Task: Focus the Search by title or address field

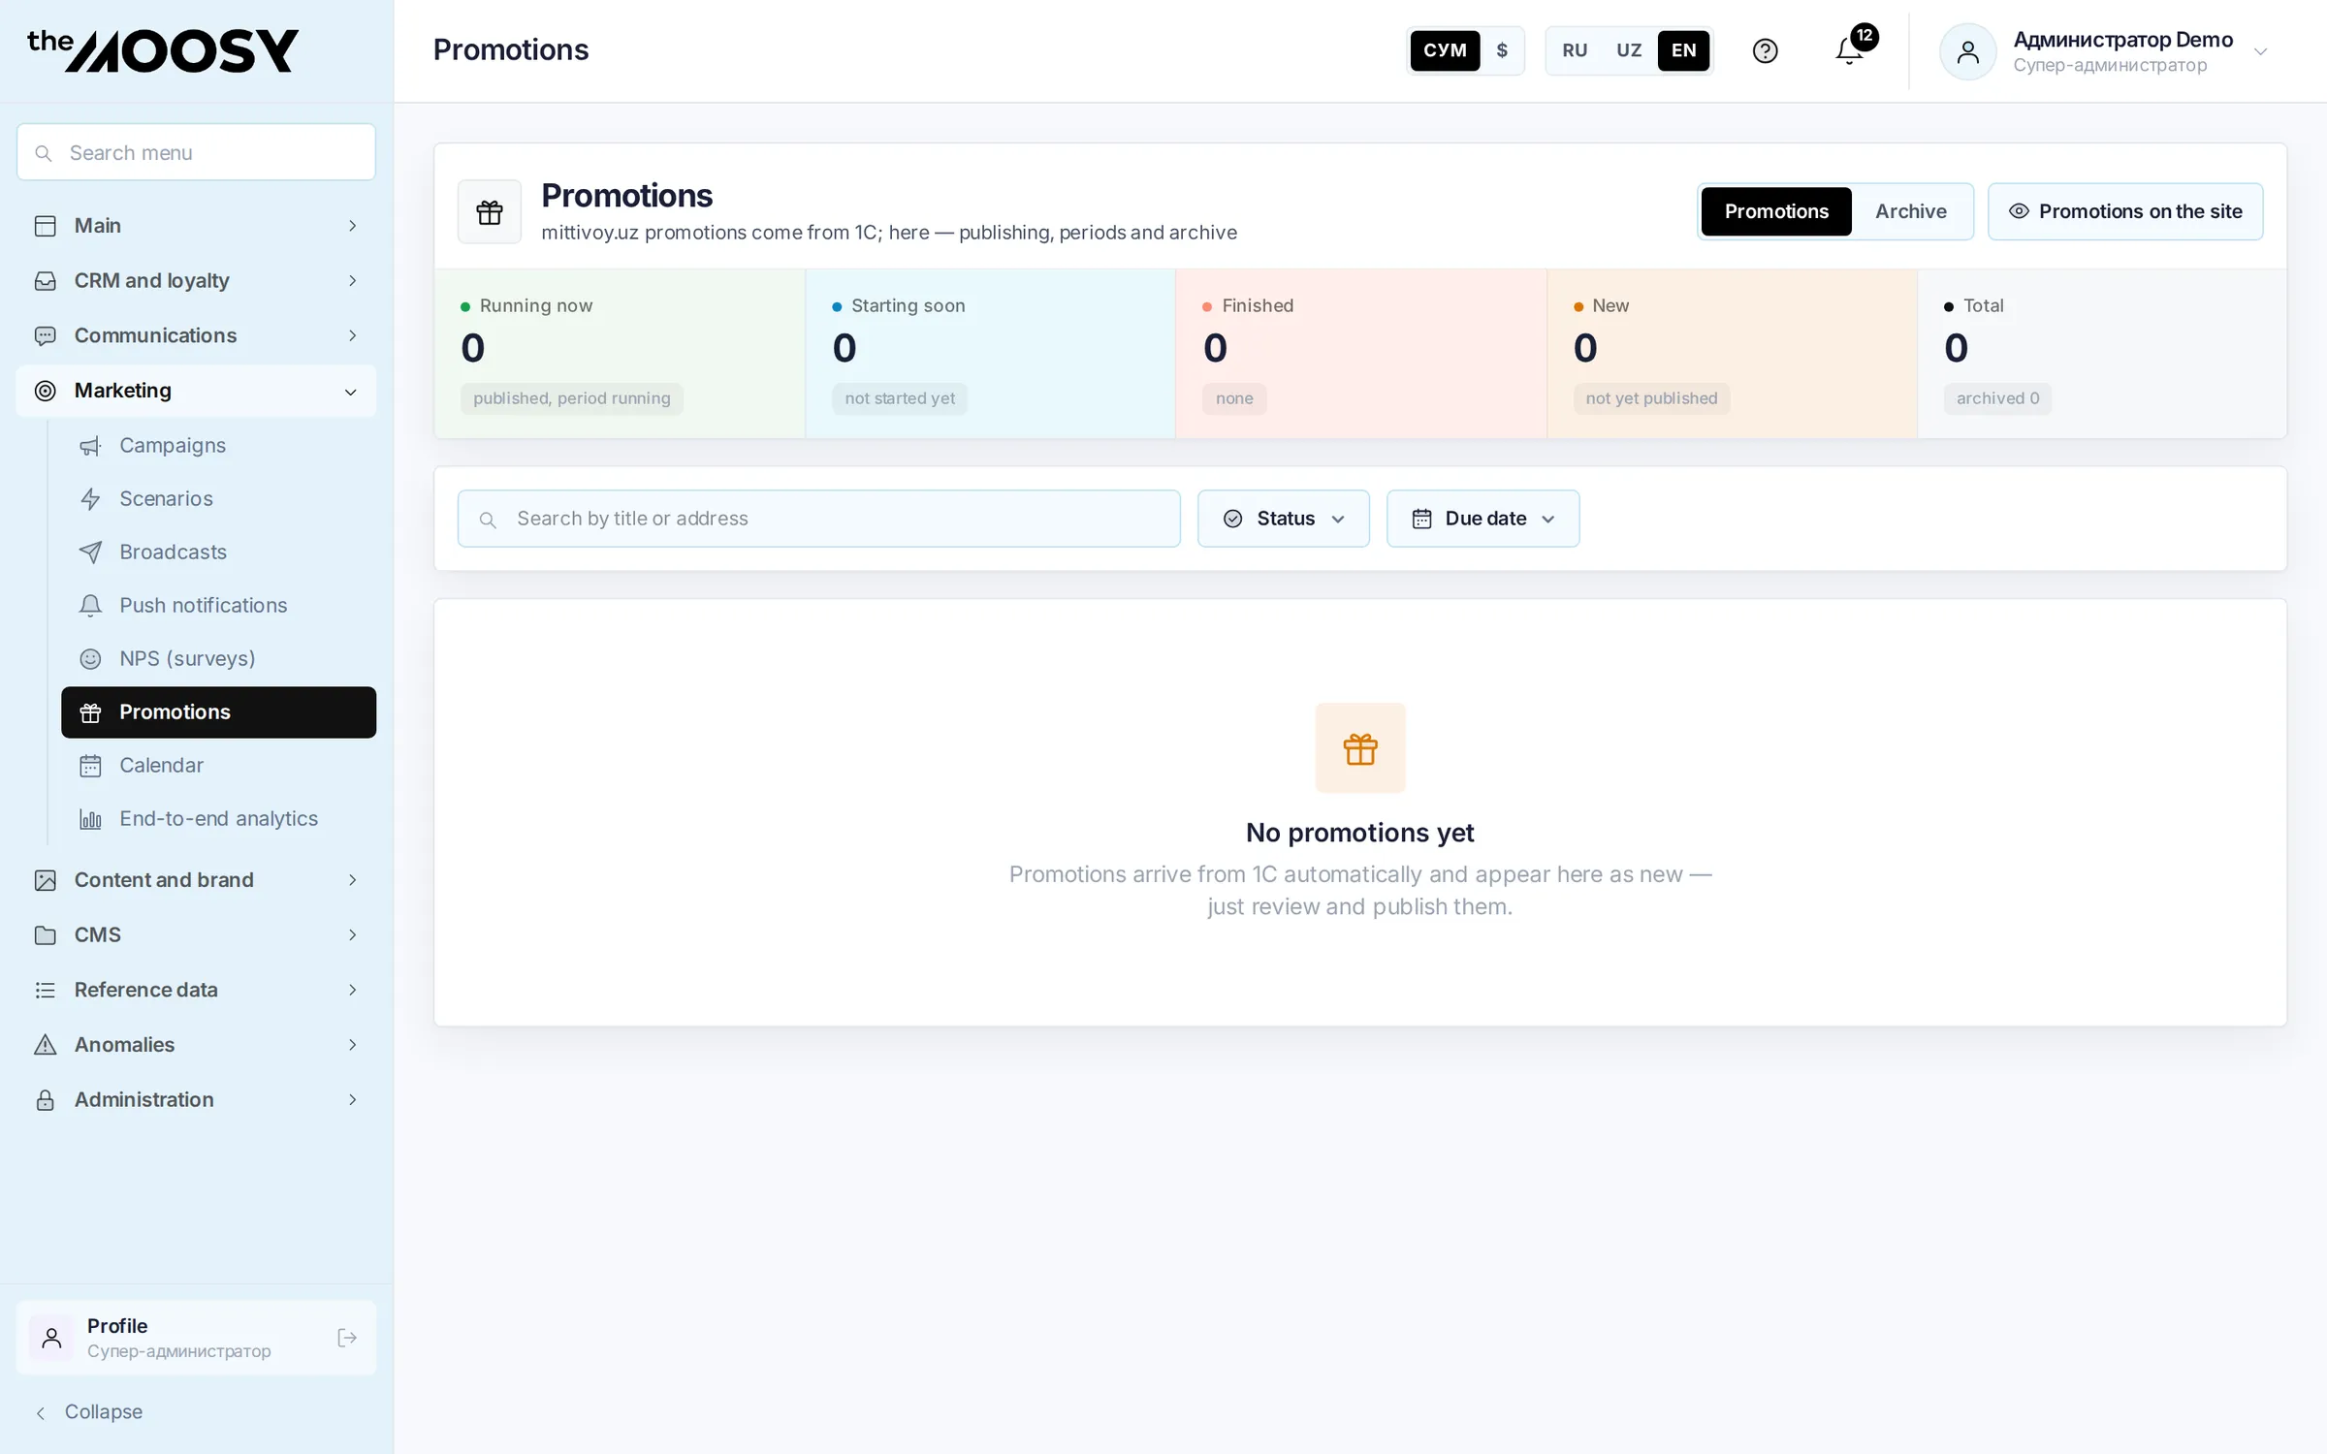Action: [818, 519]
